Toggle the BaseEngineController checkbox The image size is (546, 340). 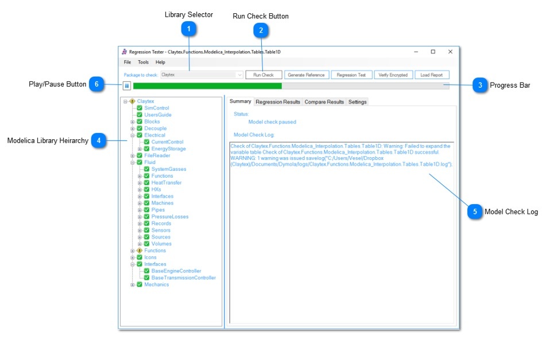[146, 271]
